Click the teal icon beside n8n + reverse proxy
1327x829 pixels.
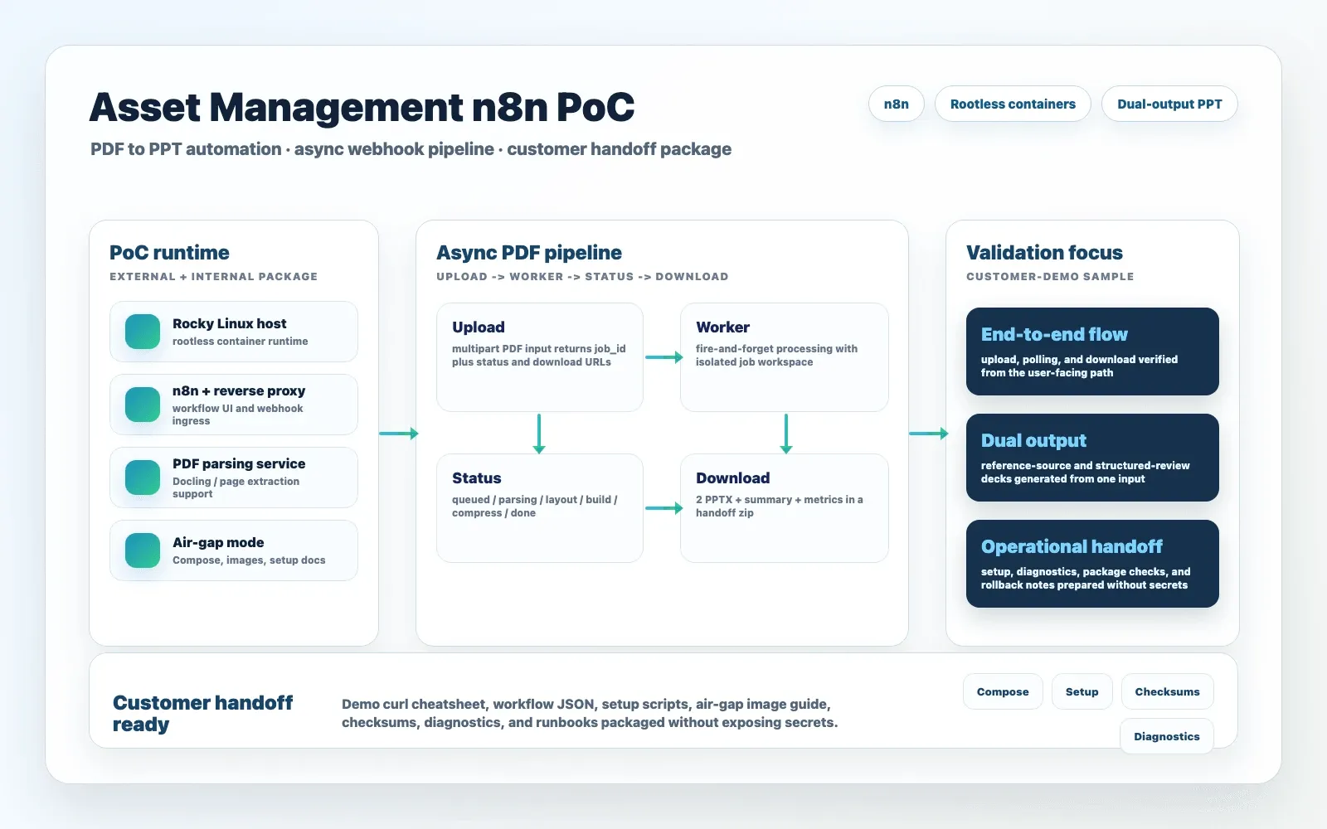143,405
